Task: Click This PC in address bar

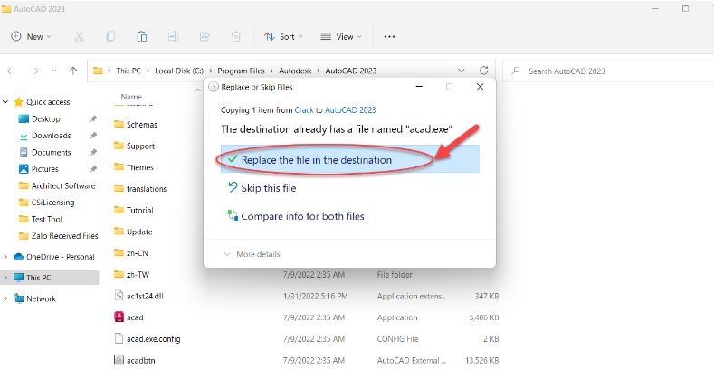Action: 129,71
